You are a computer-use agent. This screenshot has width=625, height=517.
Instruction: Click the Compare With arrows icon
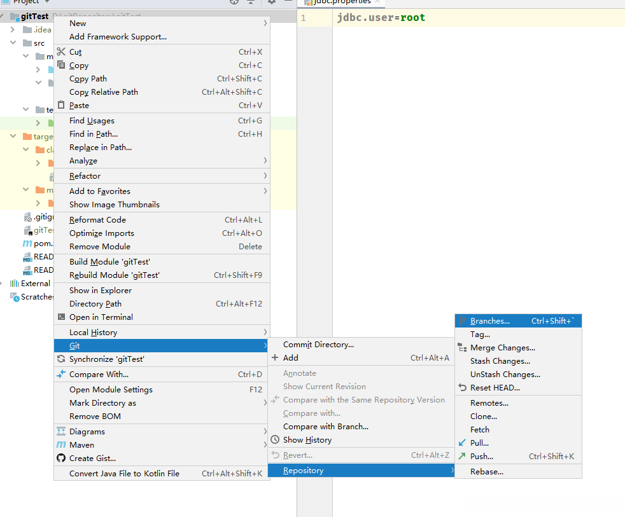pyautogui.click(x=61, y=374)
